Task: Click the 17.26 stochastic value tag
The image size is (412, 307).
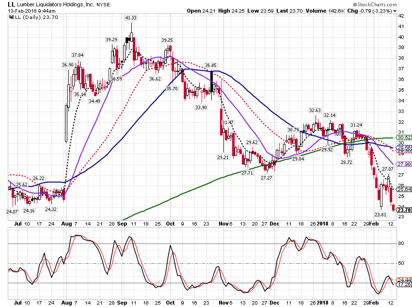Action: coord(404,284)
